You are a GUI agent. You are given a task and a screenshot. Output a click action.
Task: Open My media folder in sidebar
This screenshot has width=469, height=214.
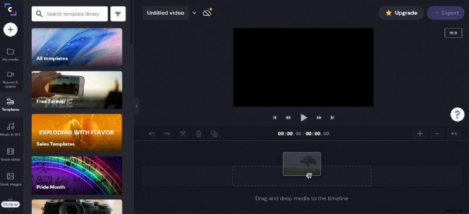click(11, 55)
